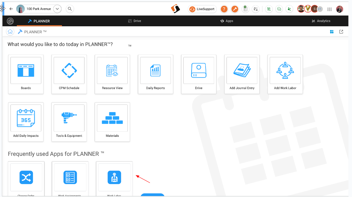Click the circular icon left of PLANNER tab

coord(10,21)
